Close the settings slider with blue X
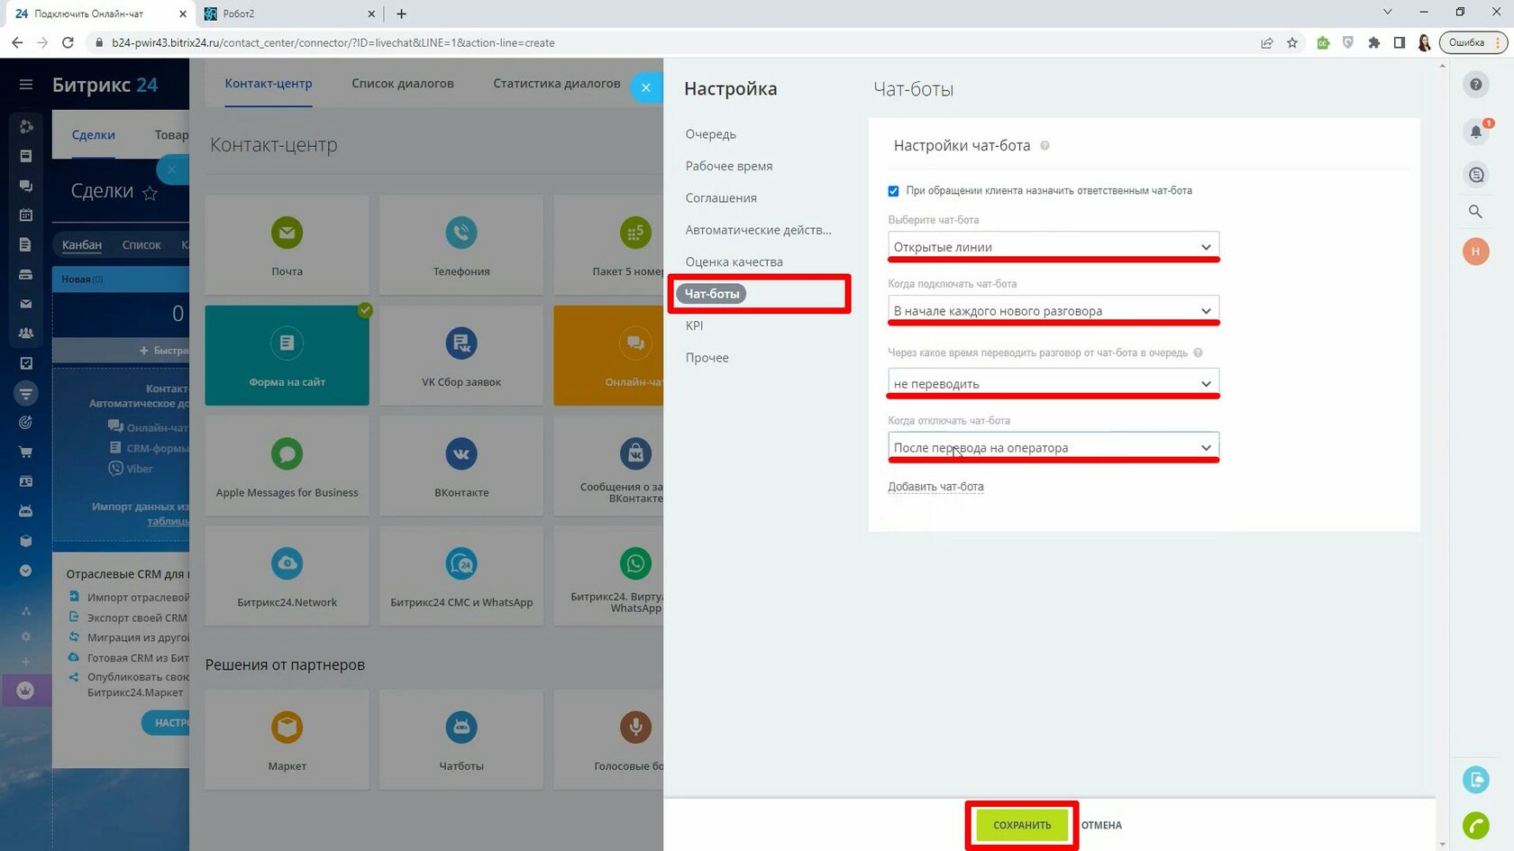 646,87
